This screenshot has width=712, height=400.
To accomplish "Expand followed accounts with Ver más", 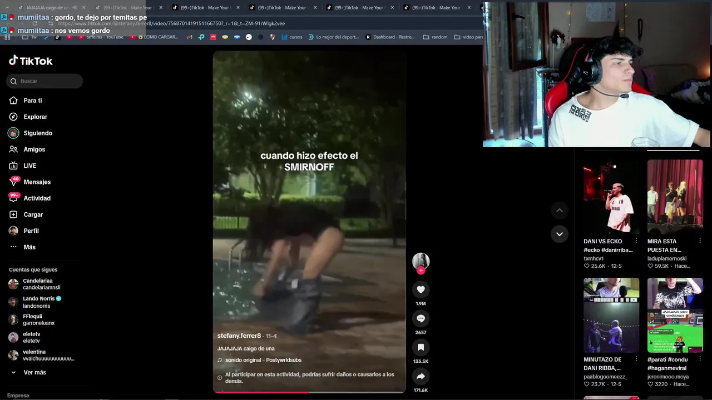I will coord(34,372).
